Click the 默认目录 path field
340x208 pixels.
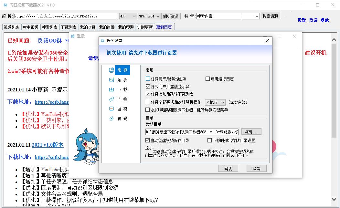192,131
